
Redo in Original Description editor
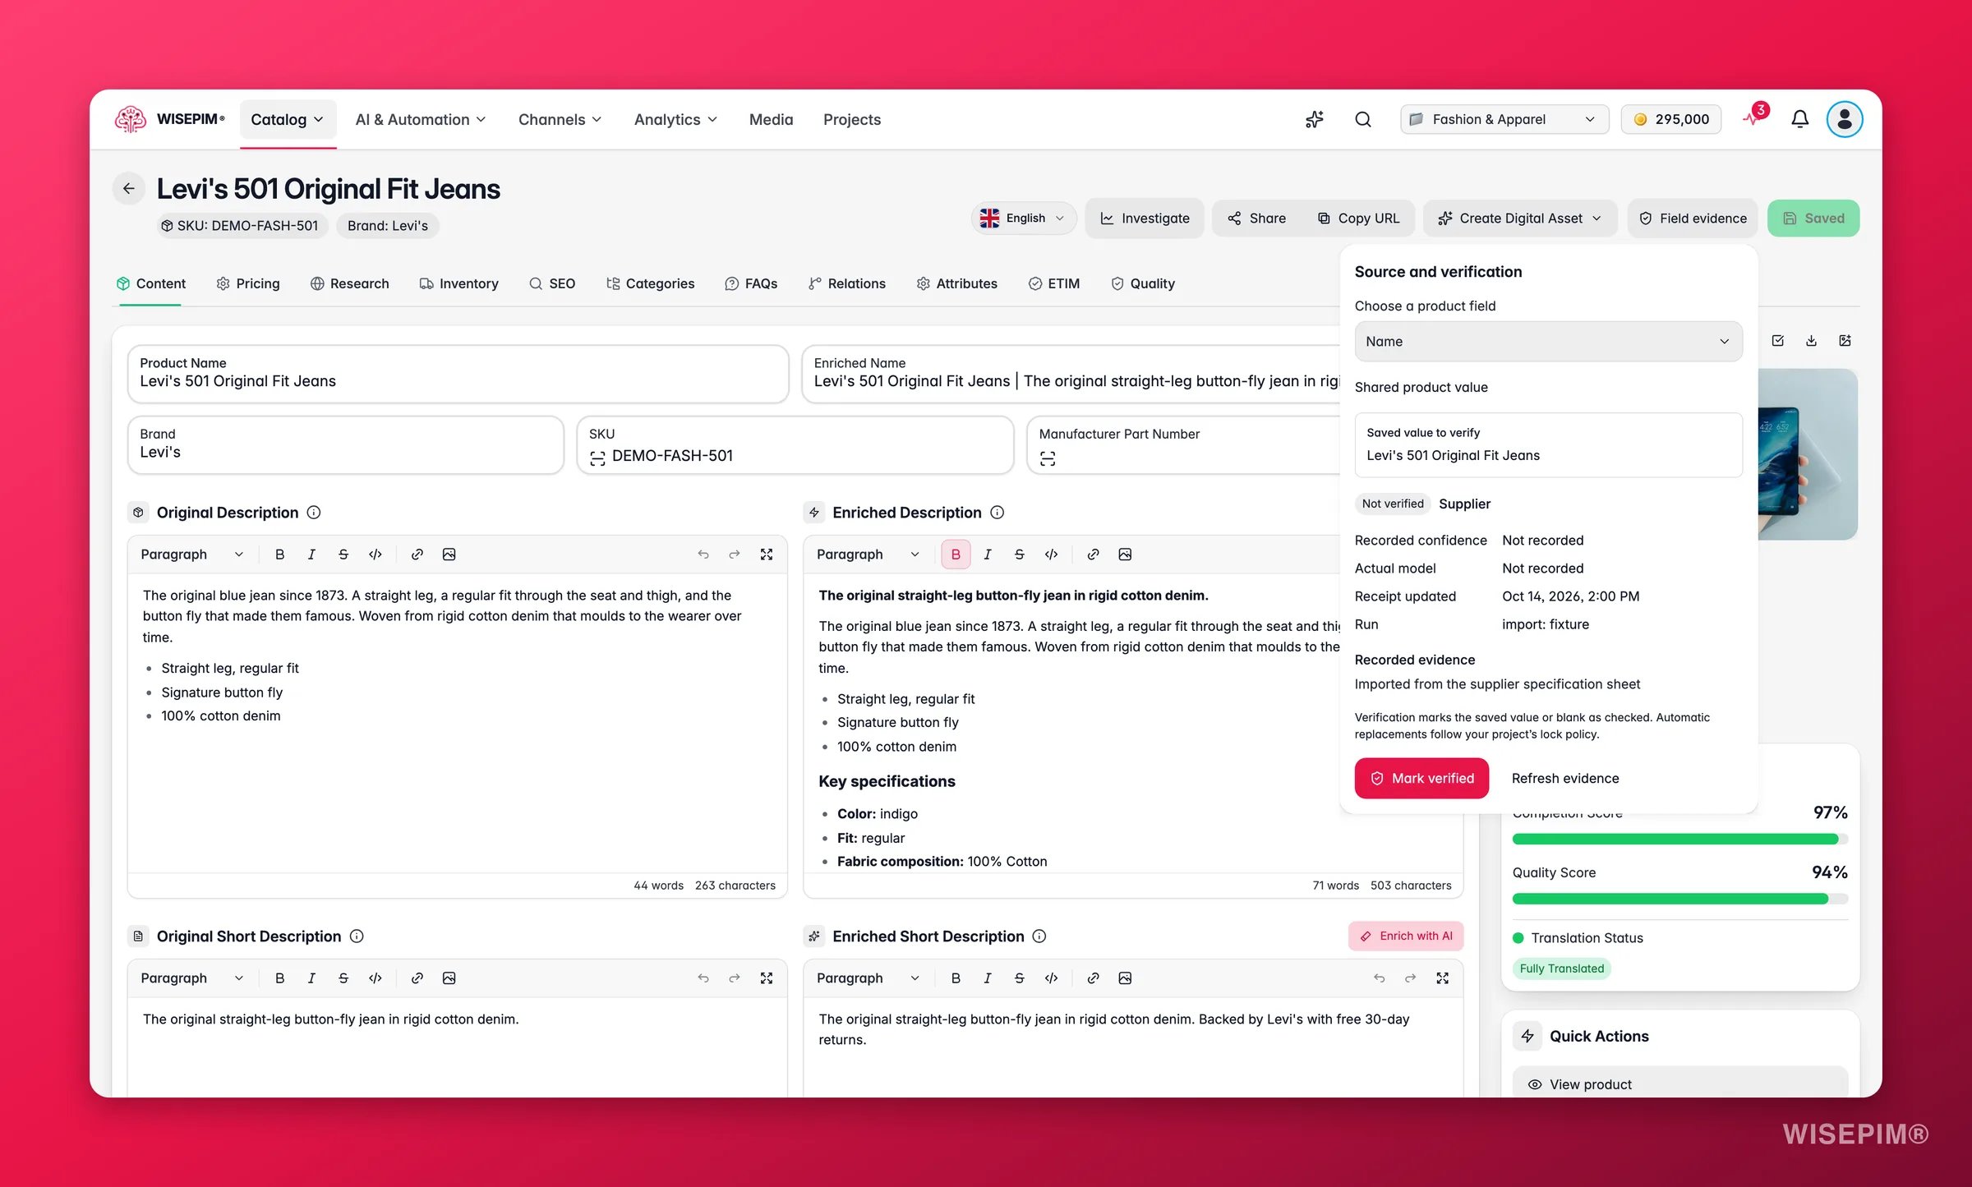click(735, 554)
